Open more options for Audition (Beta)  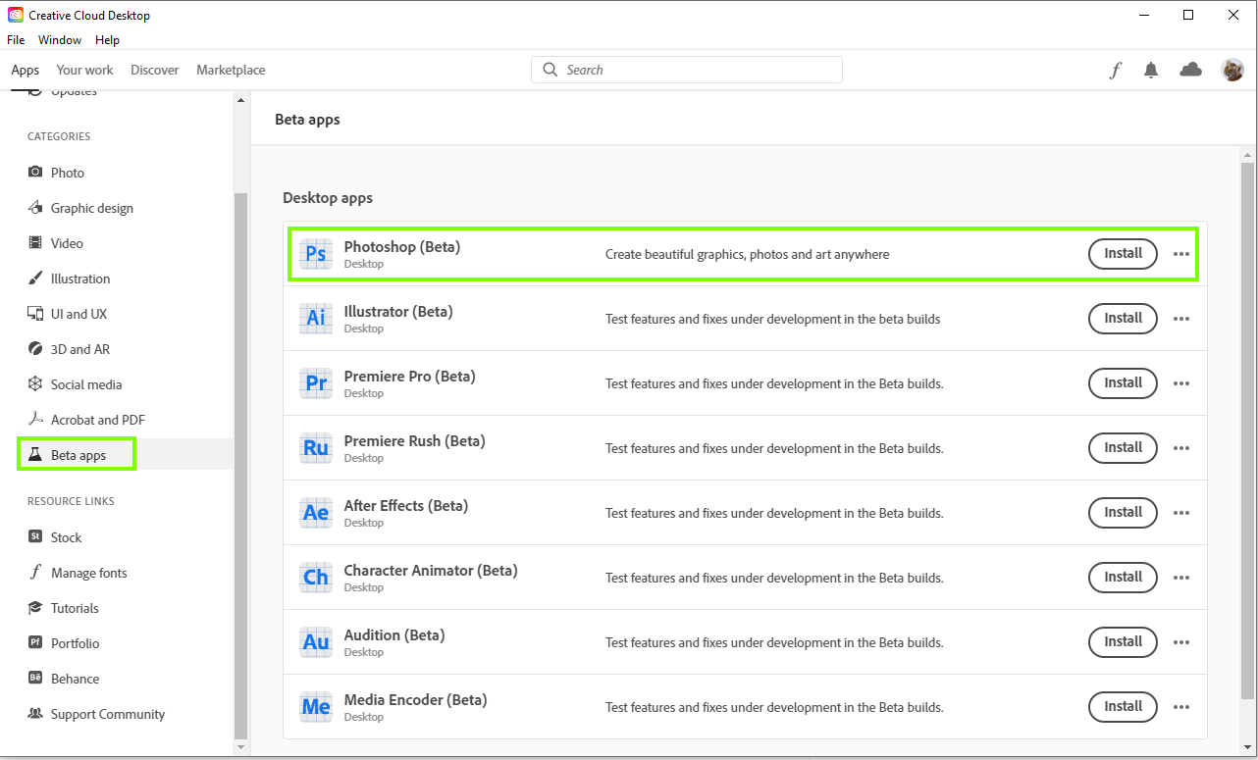pyautogui.click(x=1181, y=642)
